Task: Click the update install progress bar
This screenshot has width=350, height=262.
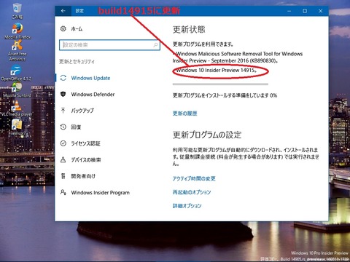Action: click(x=220, y=84)
